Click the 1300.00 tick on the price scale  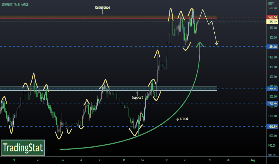coord(272,77)
